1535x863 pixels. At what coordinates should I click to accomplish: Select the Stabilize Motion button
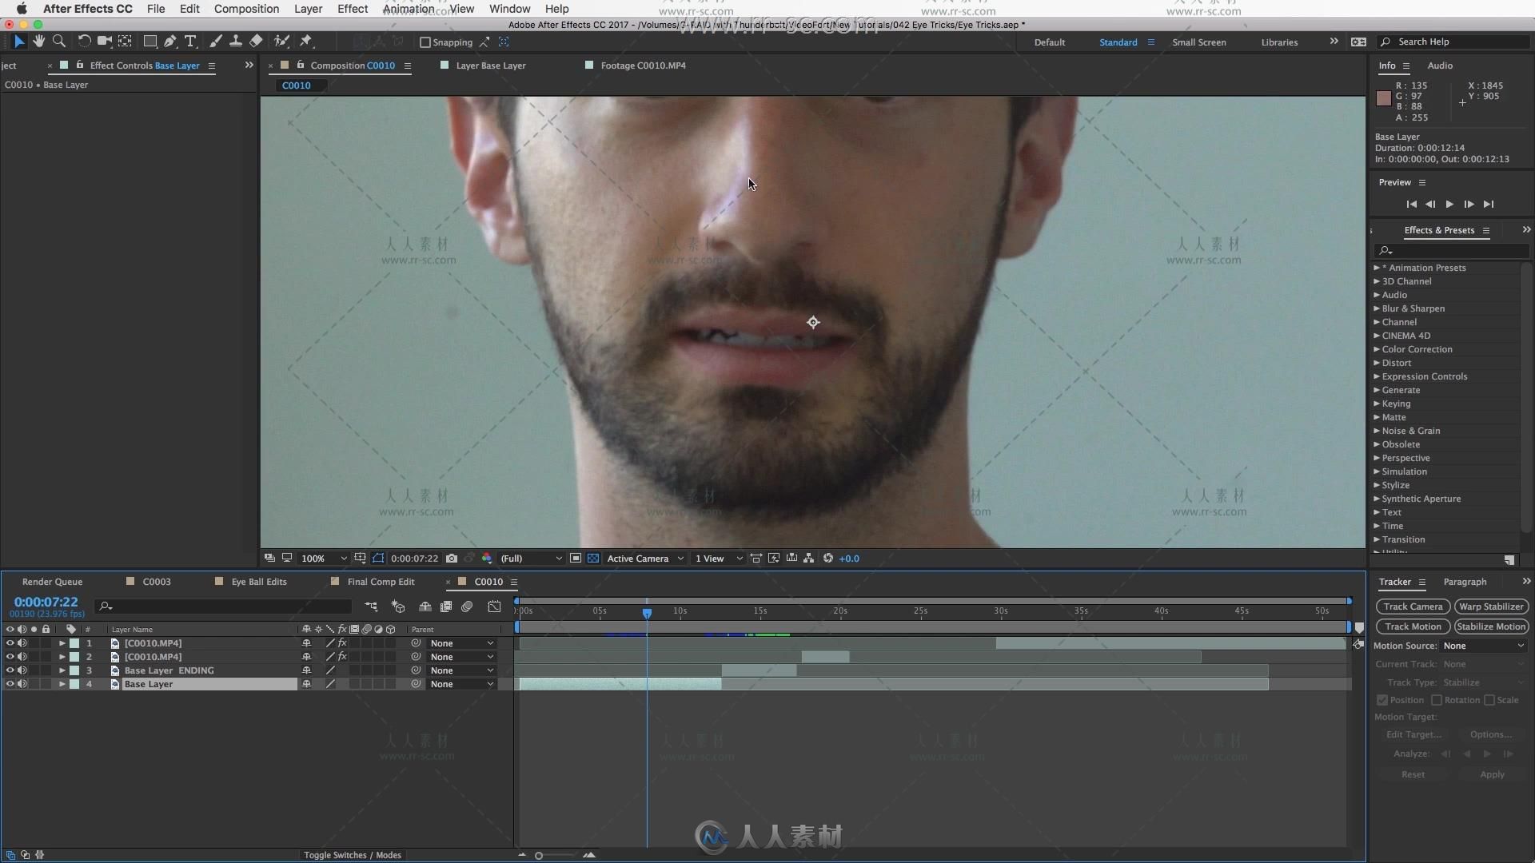1491,625
